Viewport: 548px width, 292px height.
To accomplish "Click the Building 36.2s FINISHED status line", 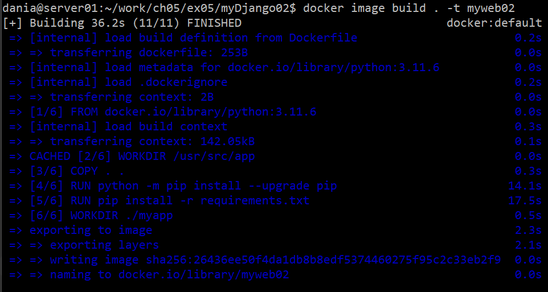I will (x=122, y=23).
